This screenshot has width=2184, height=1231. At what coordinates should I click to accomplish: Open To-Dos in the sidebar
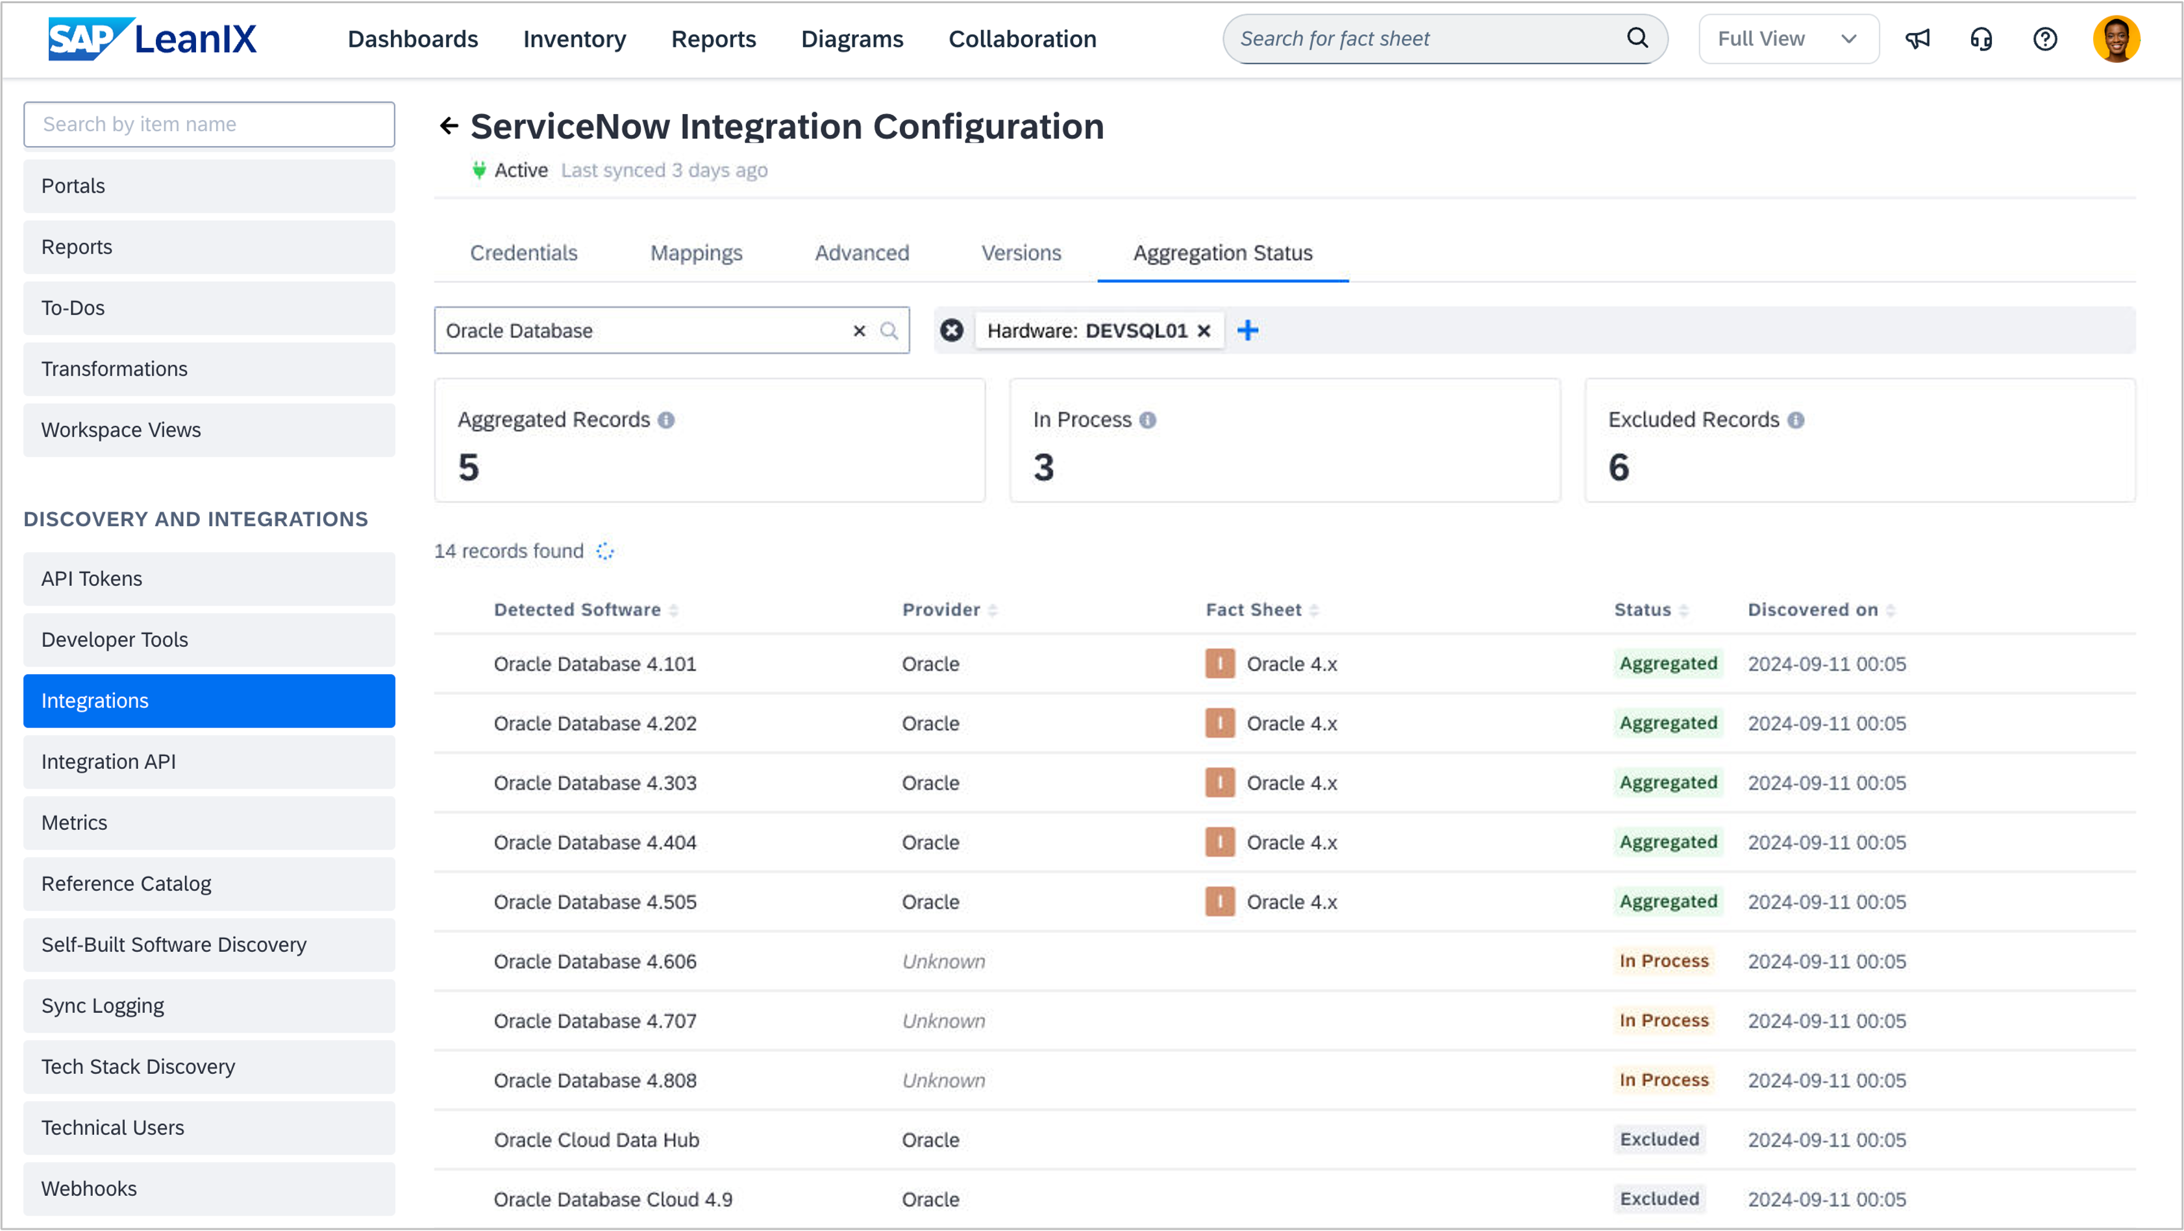click(x=208, y=308)
